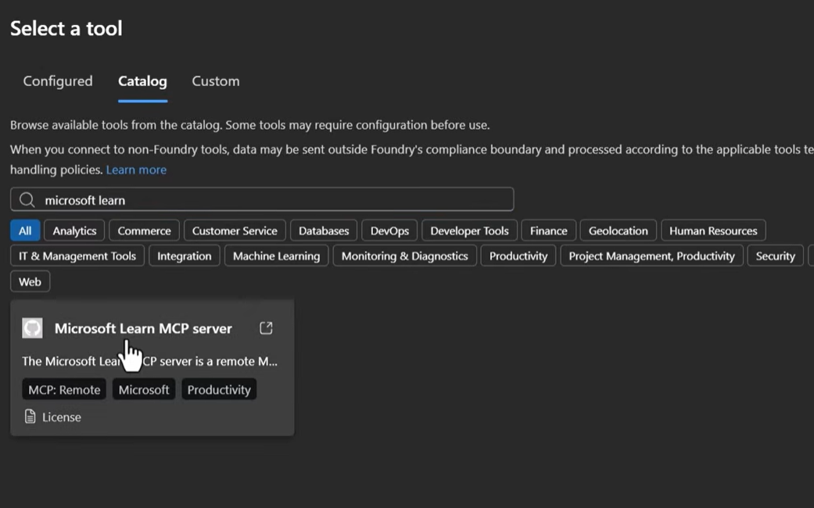Filter by Geolocation category
Viewport: 814px width, 508px height.
(618, 231)
